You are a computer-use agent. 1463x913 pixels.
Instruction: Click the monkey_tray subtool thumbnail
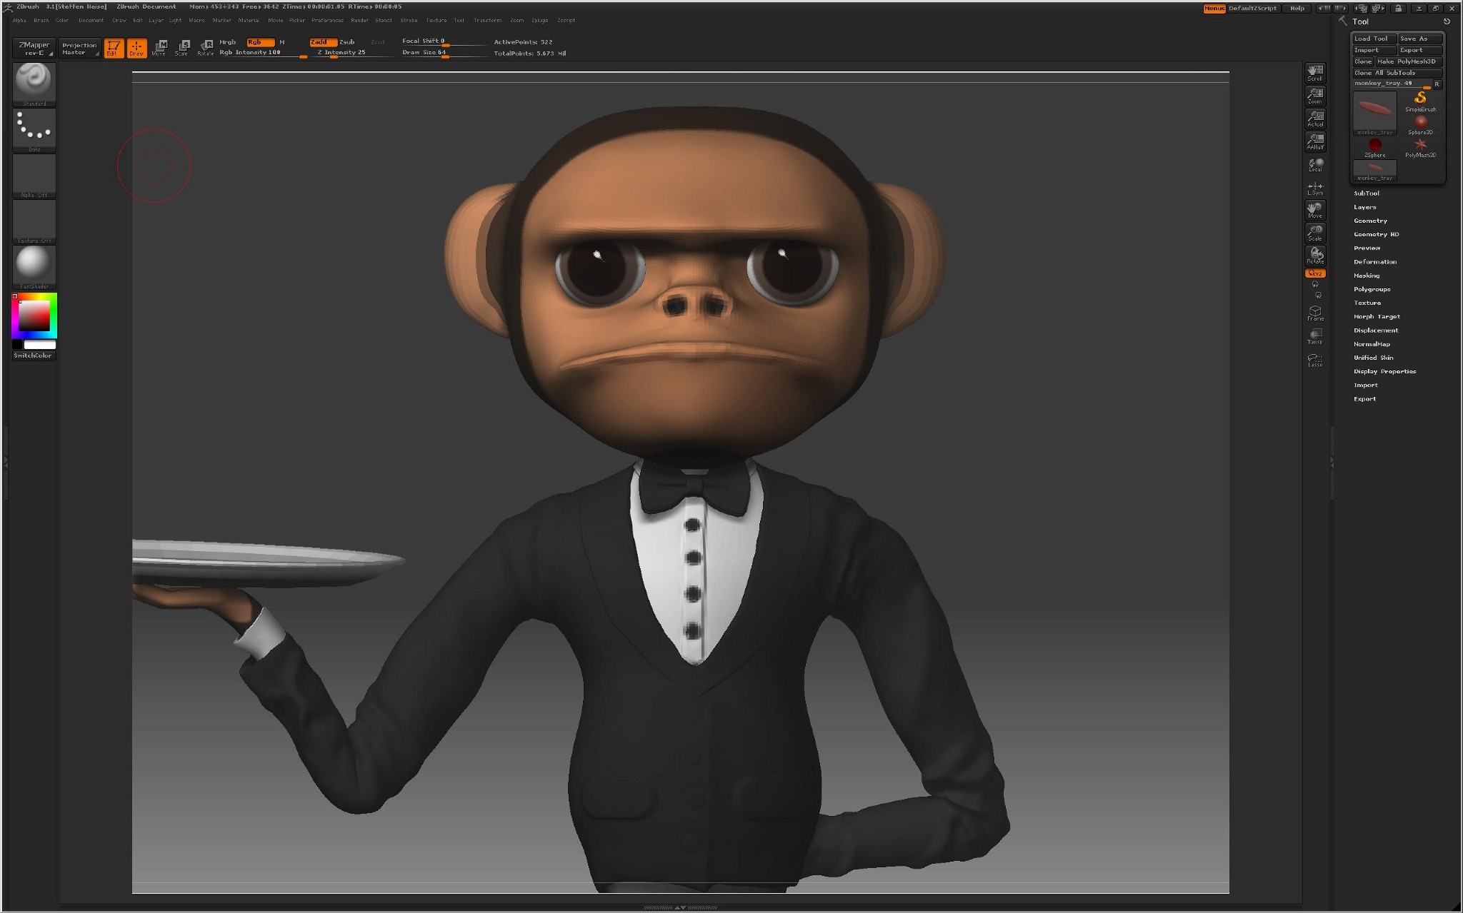(1374, 111)
